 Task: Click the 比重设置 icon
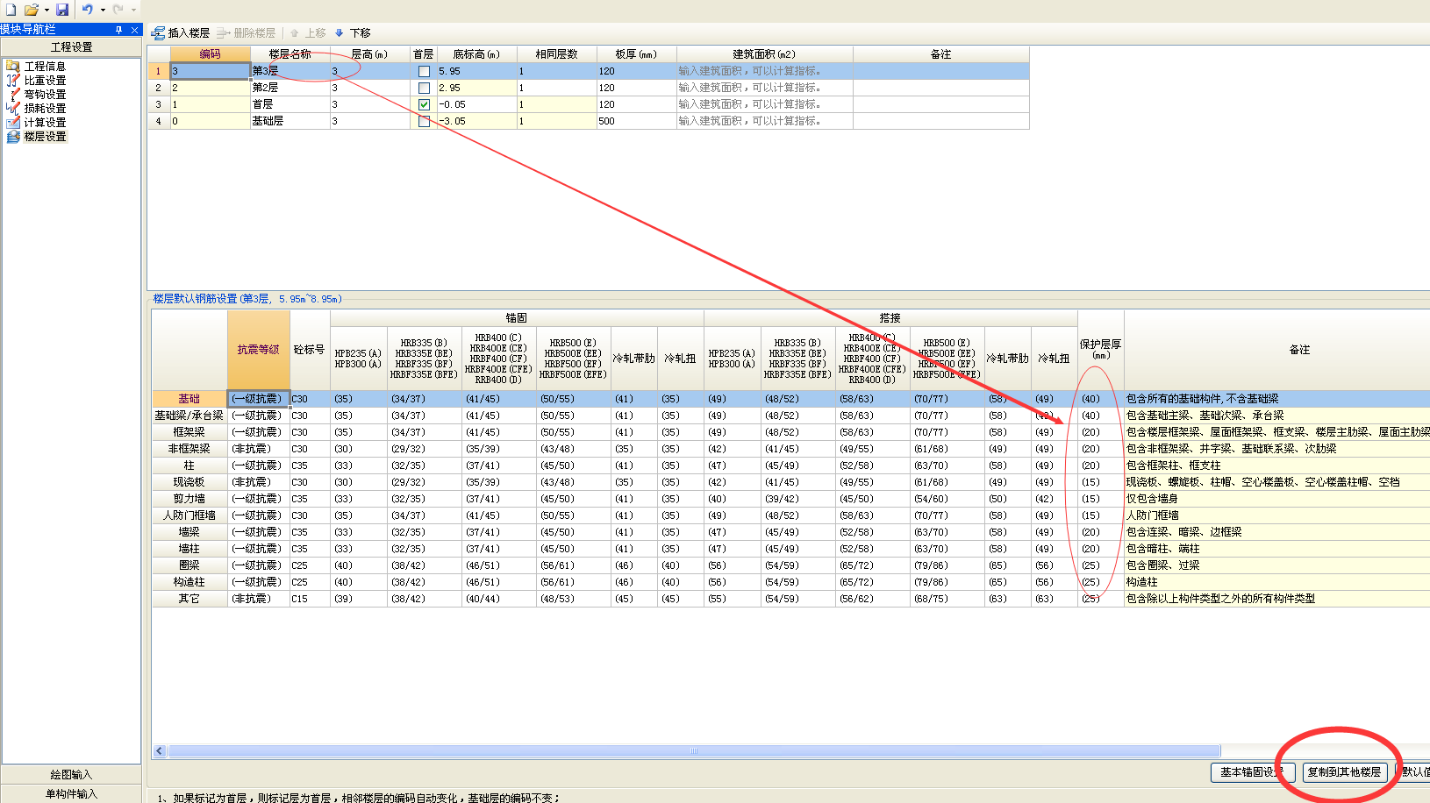tap(13, 80)
